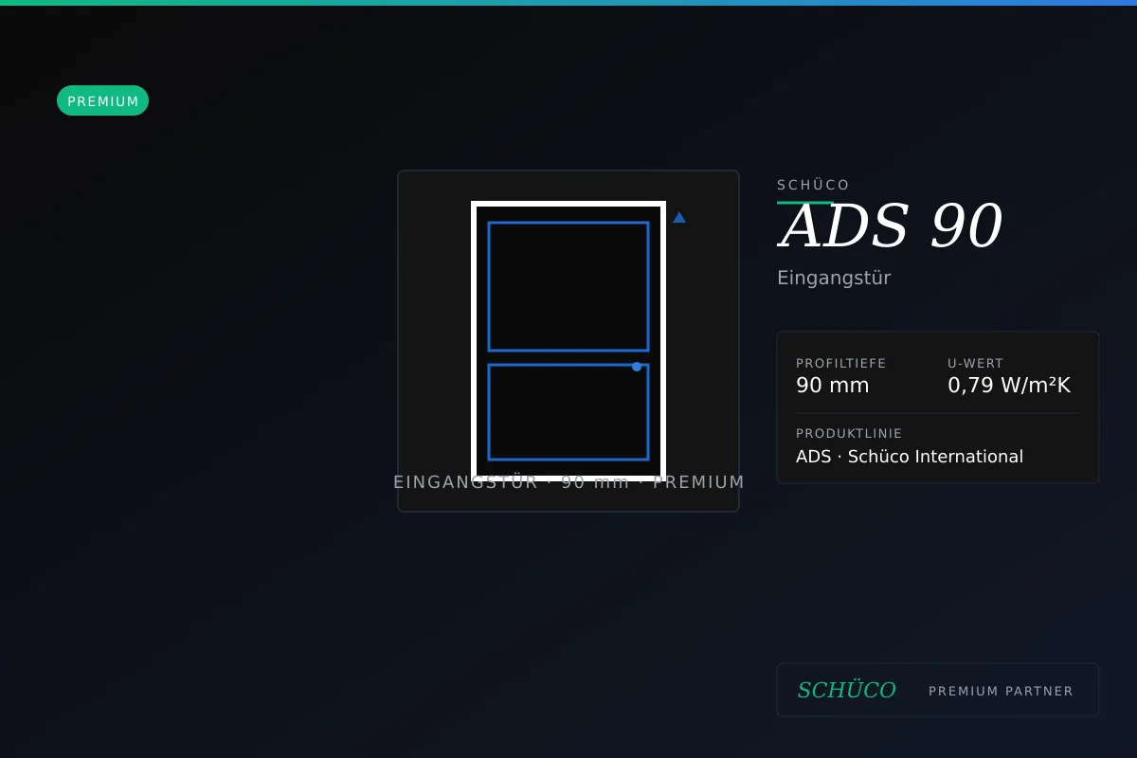Click the green PREMIUM badge

click(102, 100)
